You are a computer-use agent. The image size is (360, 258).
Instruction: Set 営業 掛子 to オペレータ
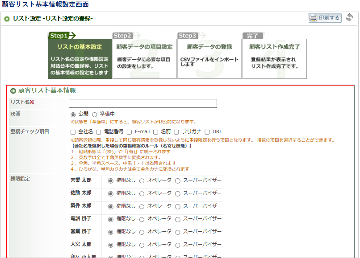(142, 232)
